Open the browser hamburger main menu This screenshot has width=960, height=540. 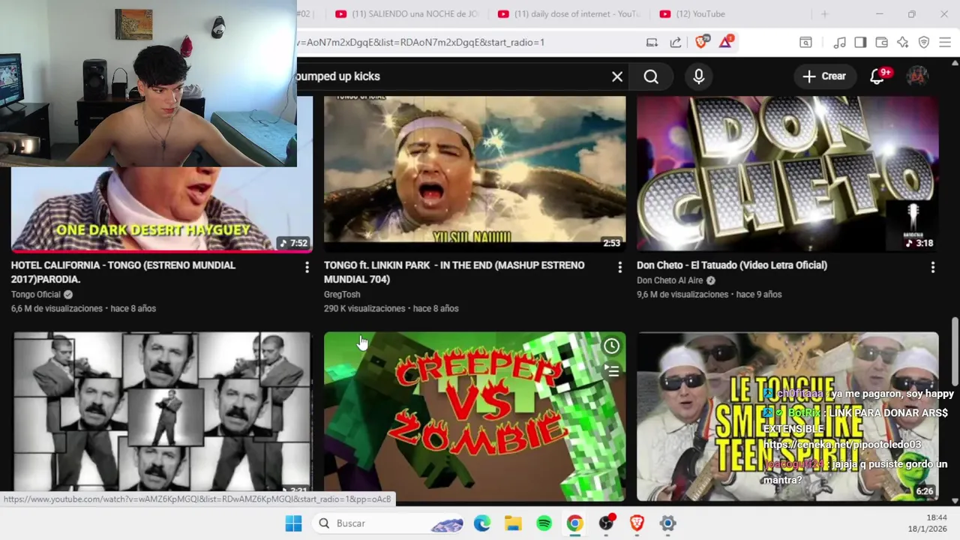(945, 43)
